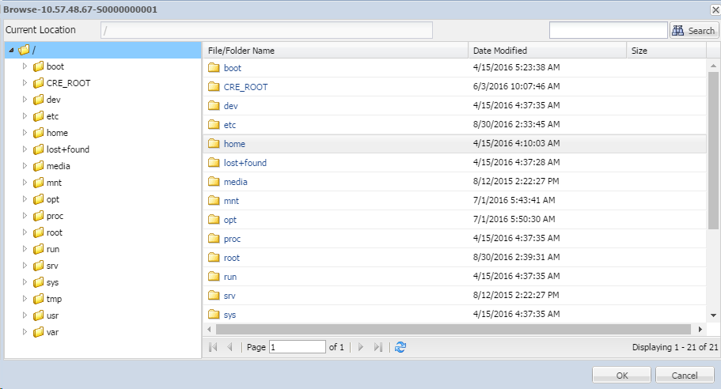Expand the opt tree node

coord(25,199)
